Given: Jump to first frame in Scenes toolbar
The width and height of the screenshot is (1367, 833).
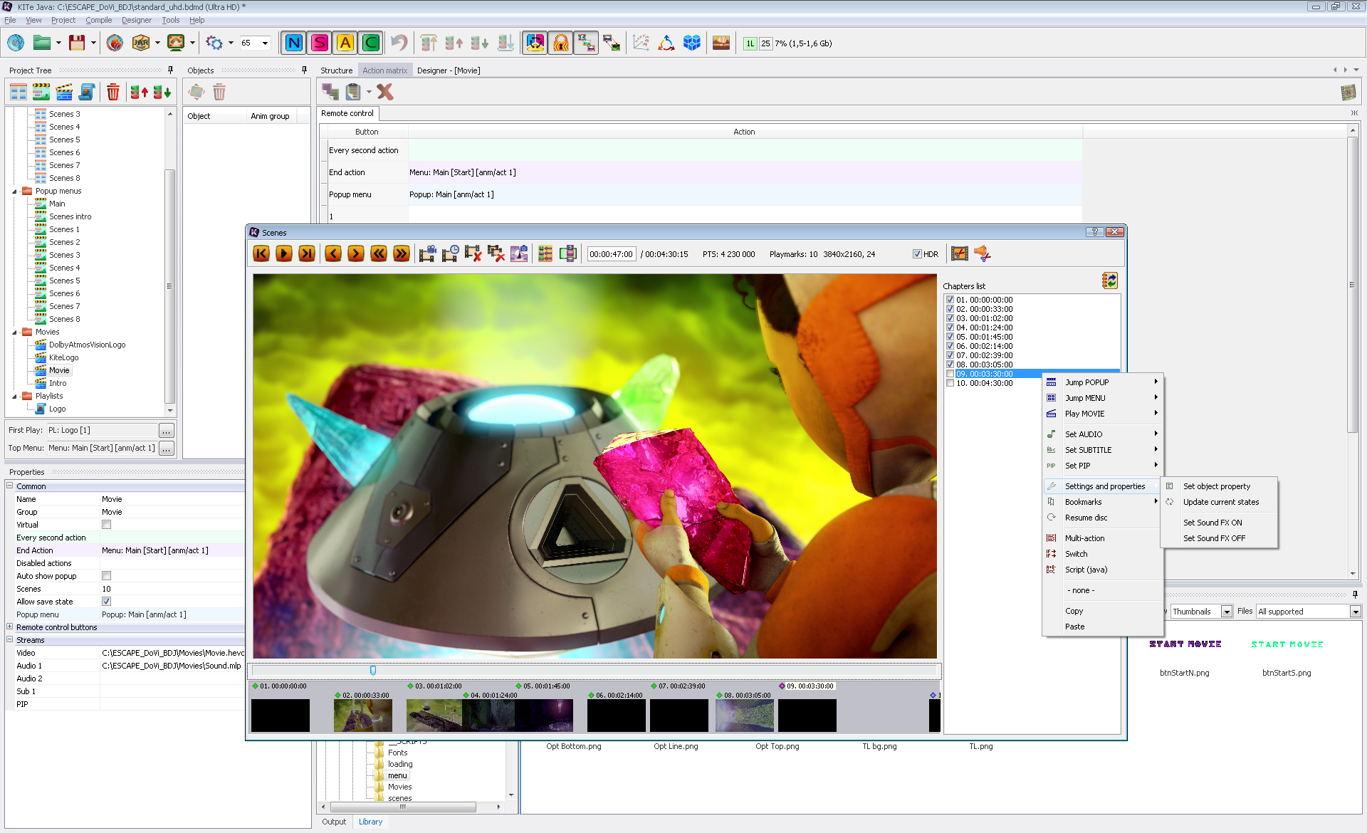Looking at the screenshot, I should tap(261, 253).
